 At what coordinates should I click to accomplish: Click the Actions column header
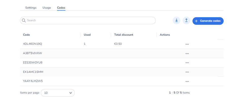(165, 35)
